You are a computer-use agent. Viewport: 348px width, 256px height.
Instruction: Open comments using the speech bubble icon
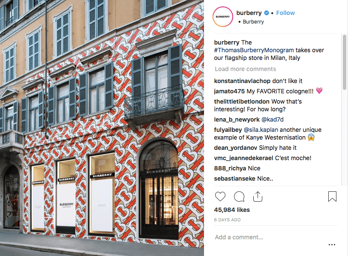(239, 196)
